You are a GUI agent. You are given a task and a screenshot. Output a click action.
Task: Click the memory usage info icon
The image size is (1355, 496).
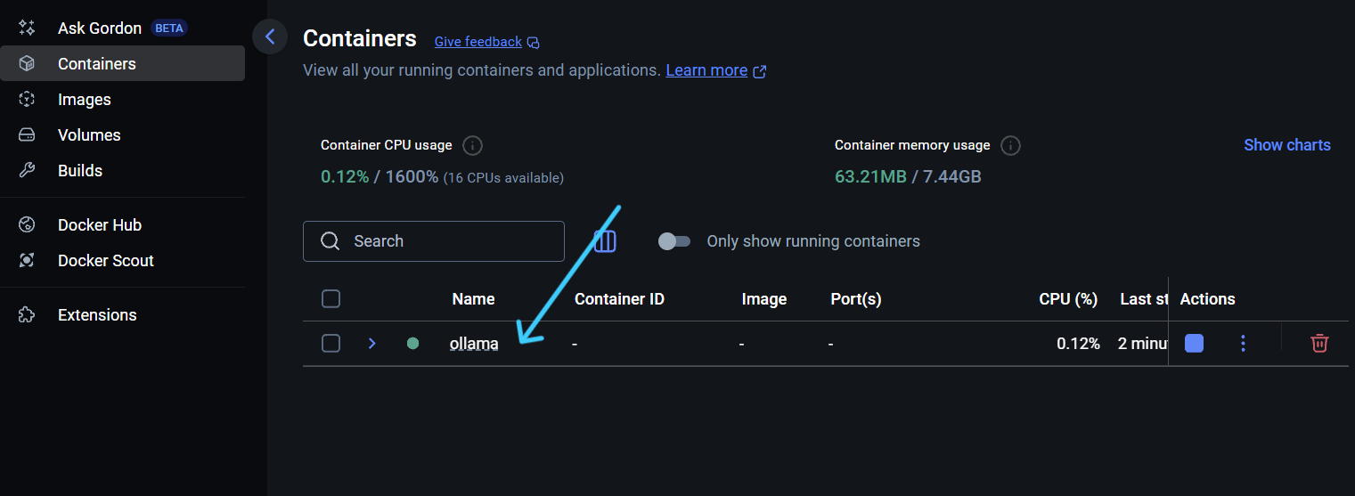1010,145
